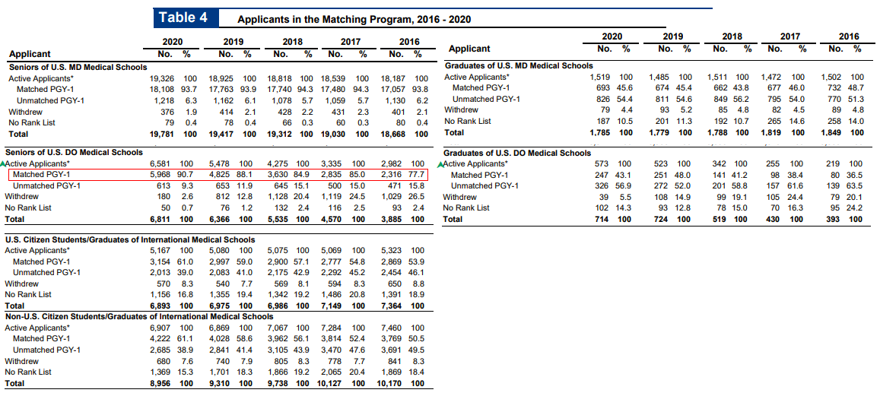
Task: Click the 2020 column header in left table
Action: click(173, 42)
